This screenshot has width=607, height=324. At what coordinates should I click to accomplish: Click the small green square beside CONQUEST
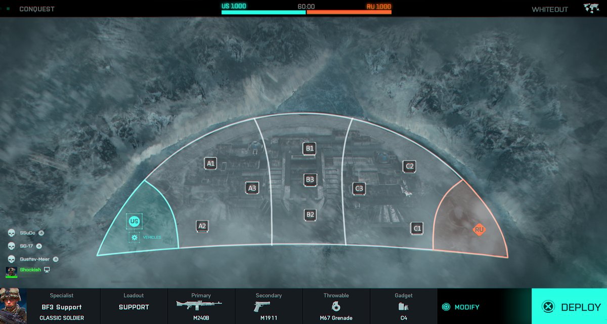tap(8, 9)
